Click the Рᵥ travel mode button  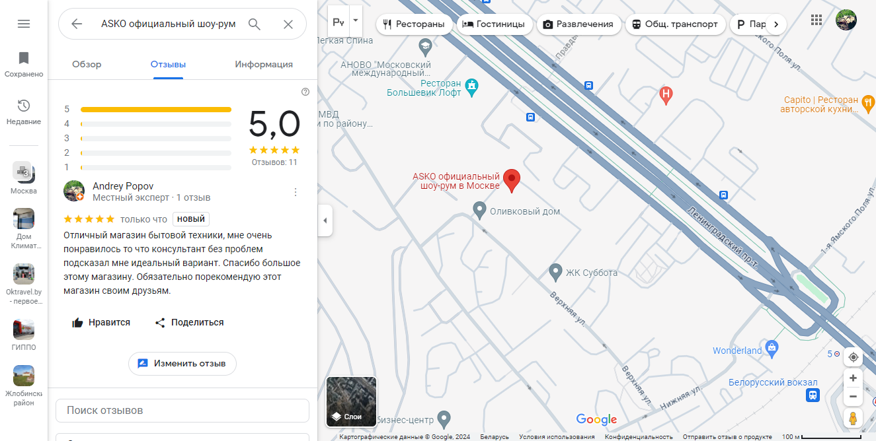[x=338, y=22]
